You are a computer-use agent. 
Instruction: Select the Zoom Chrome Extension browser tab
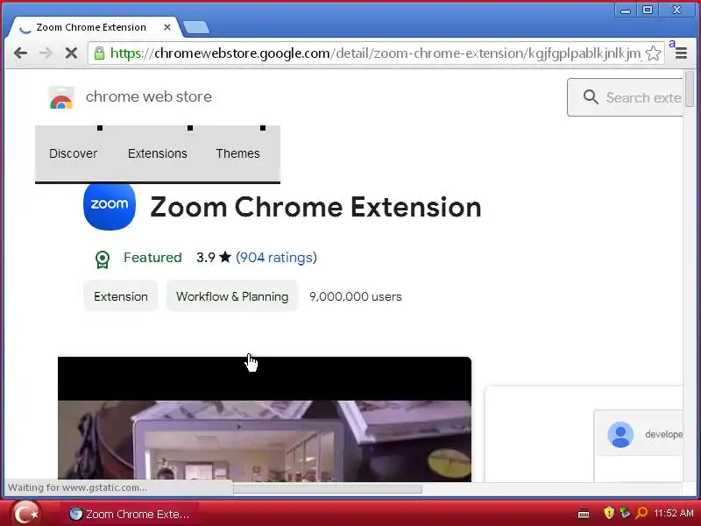(x=94, y=27)
